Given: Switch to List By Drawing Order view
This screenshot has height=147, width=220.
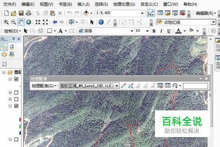Looking at the screenshot, I should (x=4, y=47).
